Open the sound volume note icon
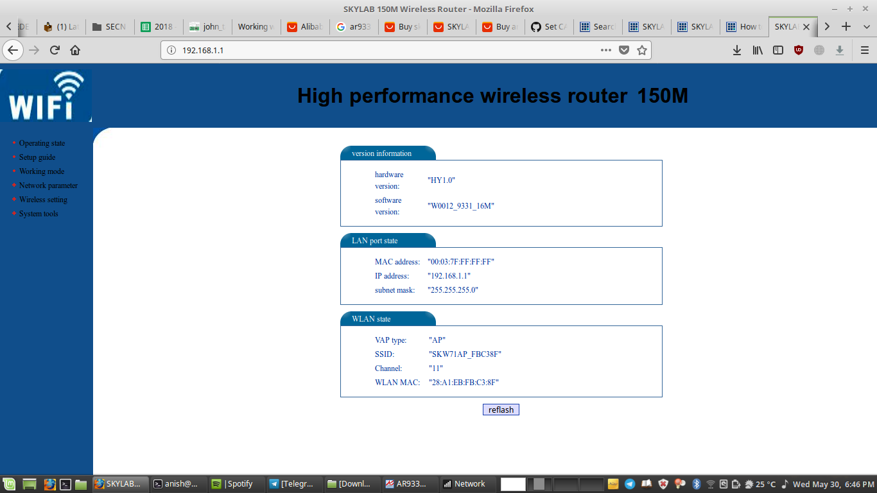This screenshot has height=493, width=877. [x=785, y=484]
